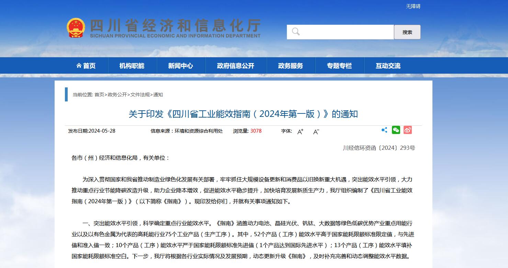
Task: Click the 字体: label
Action: (x=286, y=131)
